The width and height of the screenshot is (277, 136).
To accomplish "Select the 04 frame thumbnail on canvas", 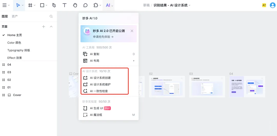I will pos(247,86).
